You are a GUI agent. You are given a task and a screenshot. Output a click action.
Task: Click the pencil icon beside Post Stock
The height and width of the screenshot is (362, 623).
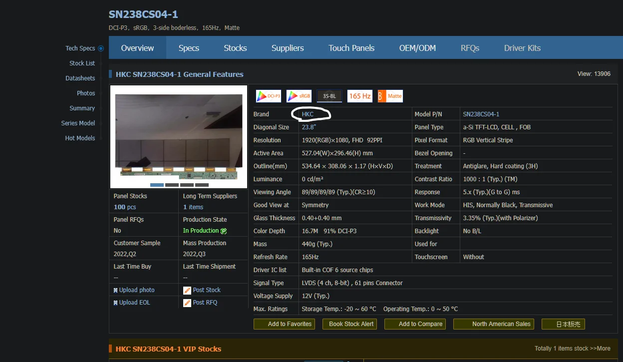pyautogui.click(x=187, y=290)
